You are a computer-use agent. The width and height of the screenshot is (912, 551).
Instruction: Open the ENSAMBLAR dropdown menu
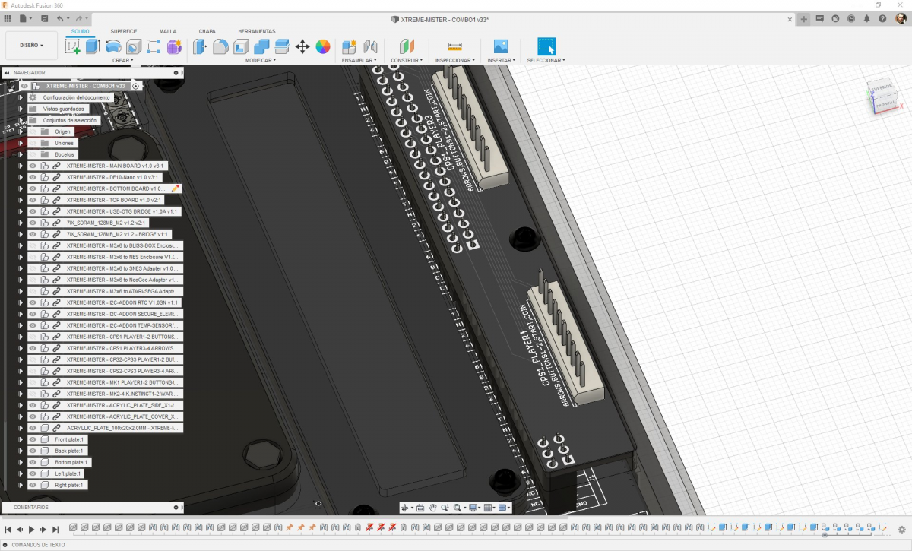pyautogui.click(x=359, y=60)
